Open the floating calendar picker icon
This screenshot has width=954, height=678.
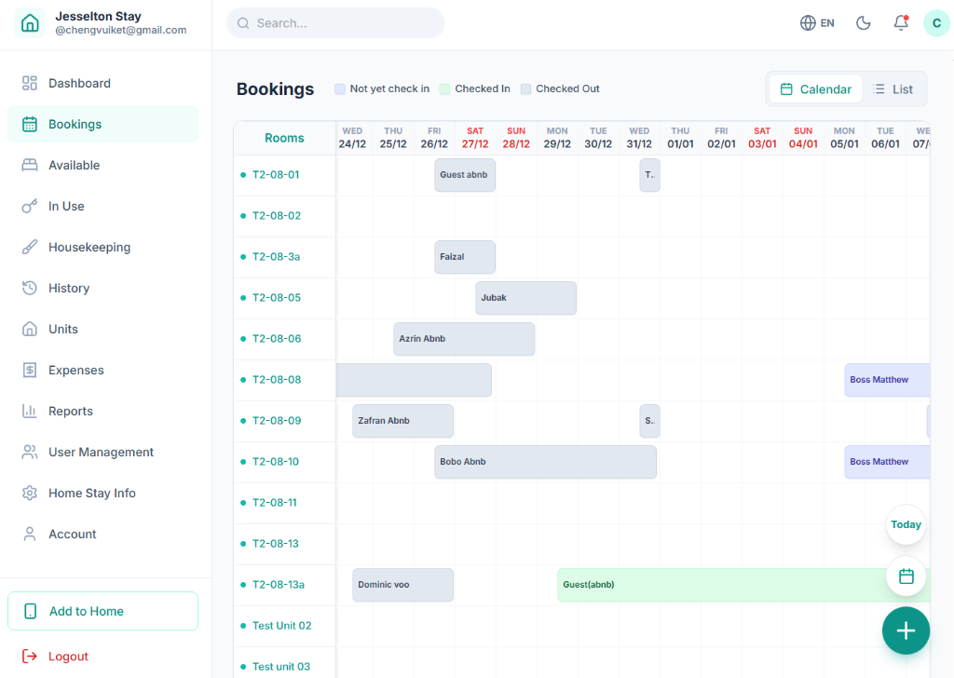coord(906,576)
